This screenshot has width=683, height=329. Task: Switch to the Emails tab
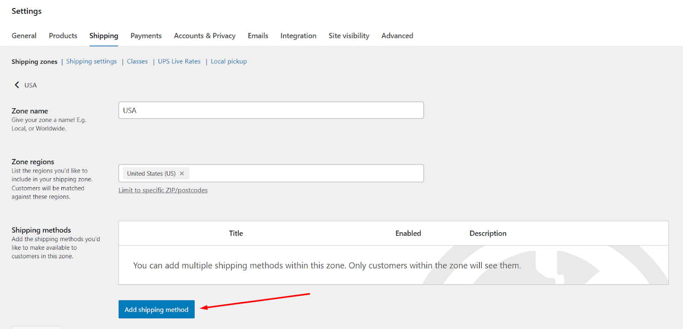[258, 36]
